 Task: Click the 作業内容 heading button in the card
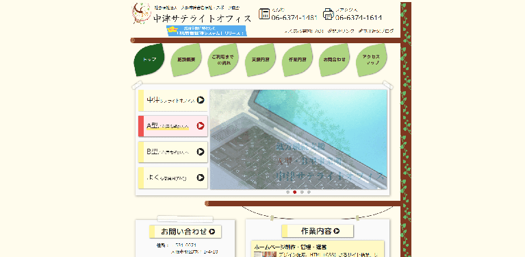click(x=318, y=231)
